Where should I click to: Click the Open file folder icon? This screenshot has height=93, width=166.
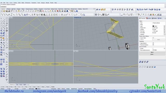(x=4, y=11)
